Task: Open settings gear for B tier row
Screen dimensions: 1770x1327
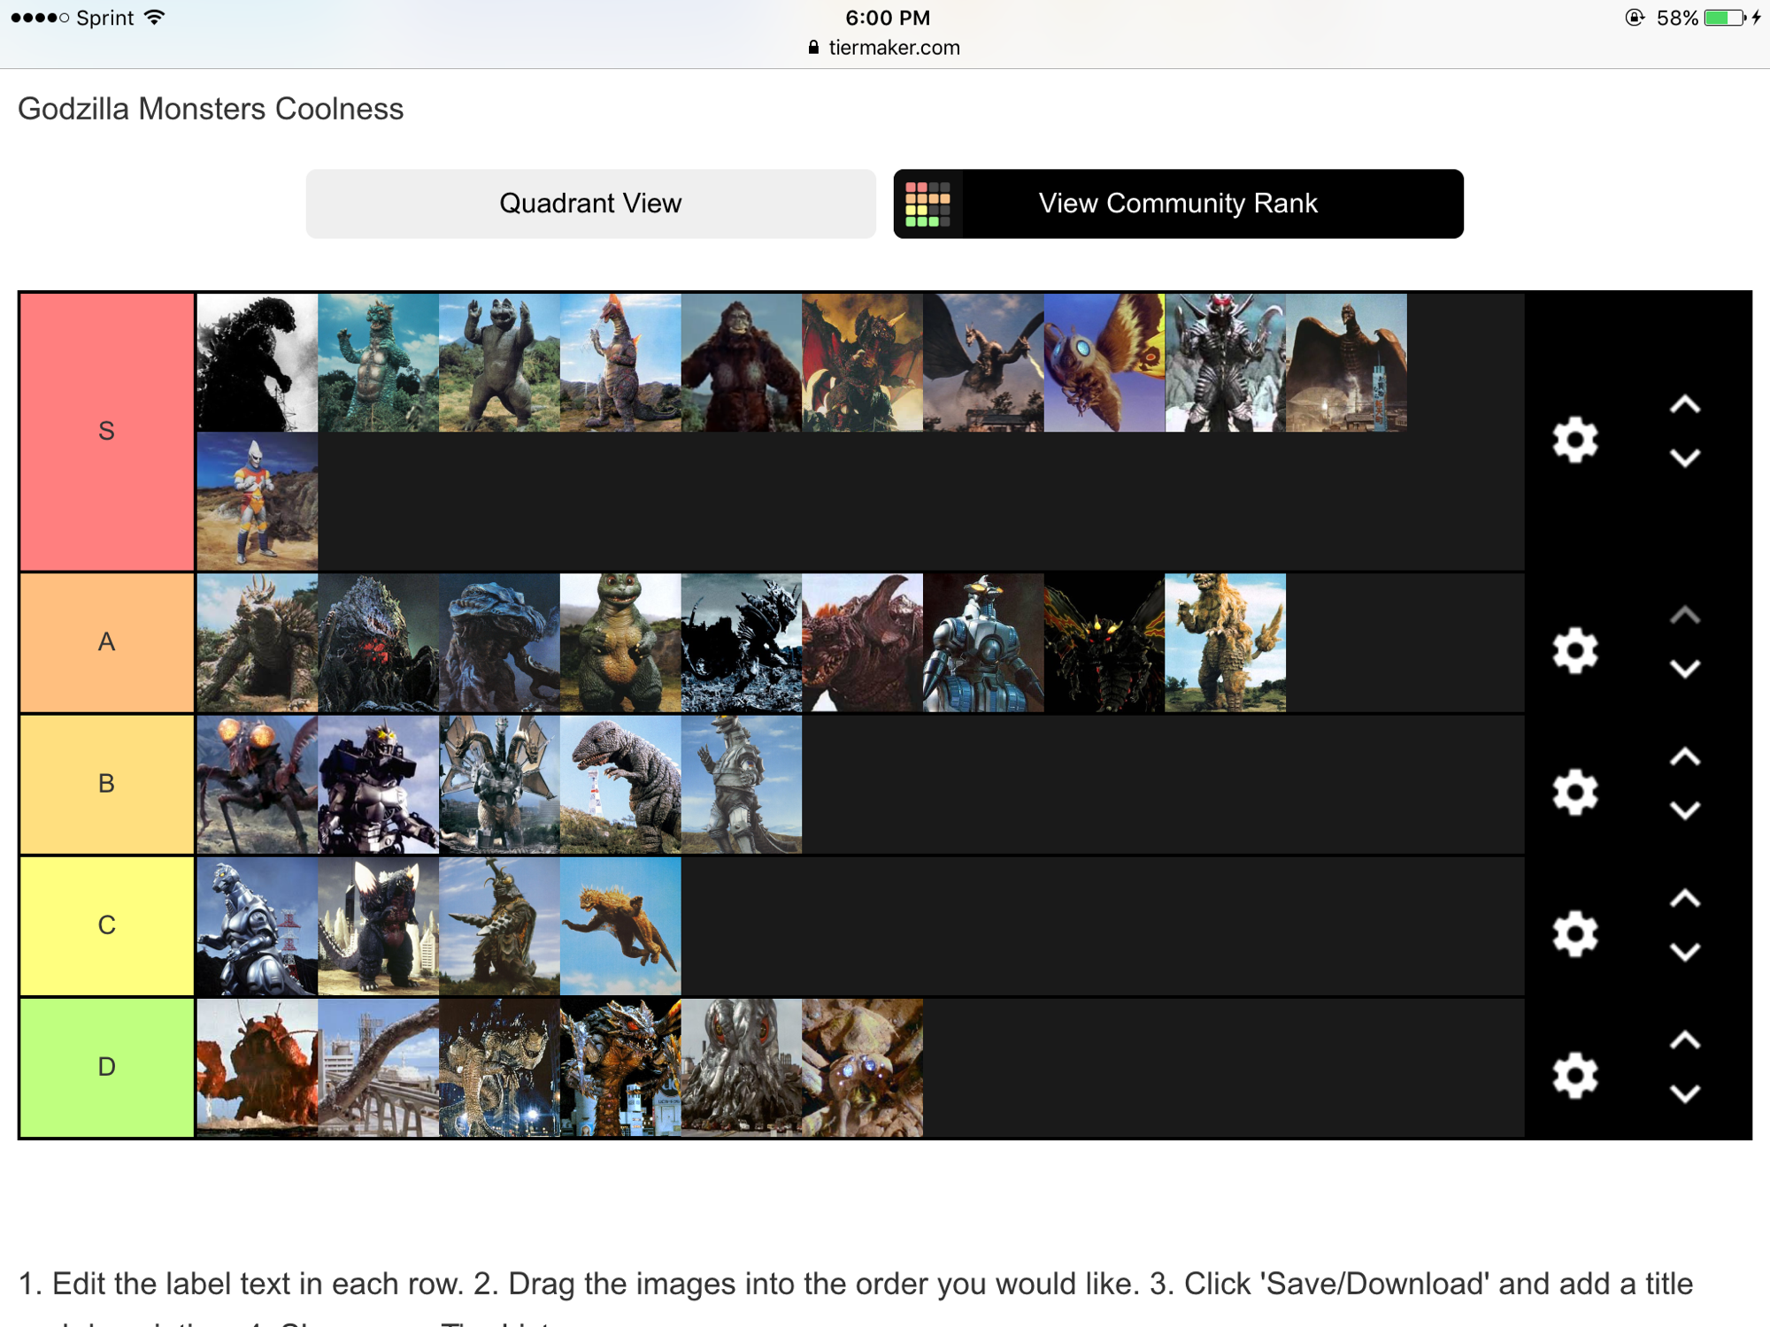Action: 1575,792
